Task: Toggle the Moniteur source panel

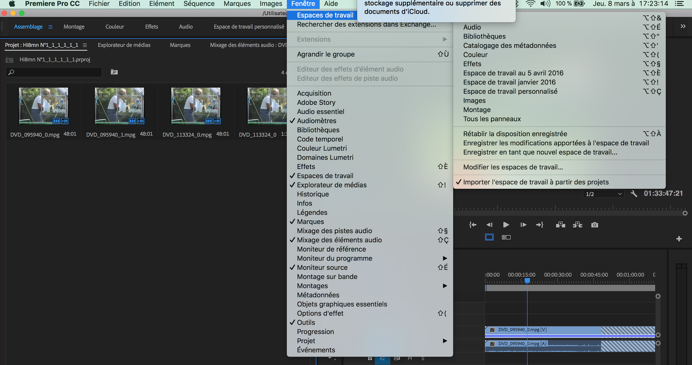Action: coord(370,267)
